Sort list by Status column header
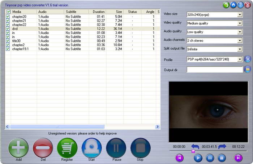 coord(133,12)
